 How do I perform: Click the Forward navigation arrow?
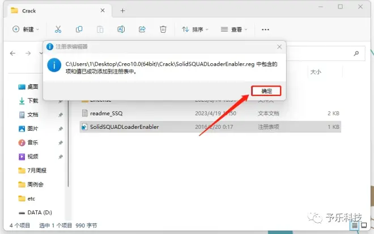point(28,53)
